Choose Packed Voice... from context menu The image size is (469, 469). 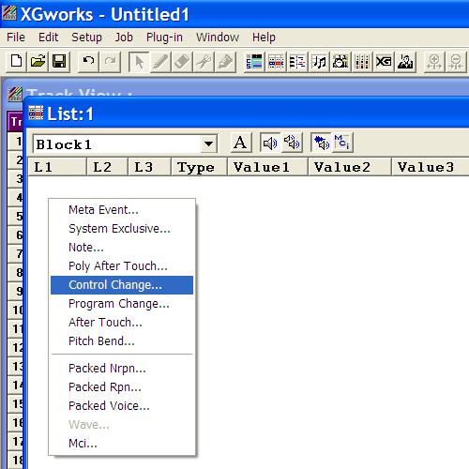tap(122, 406)
